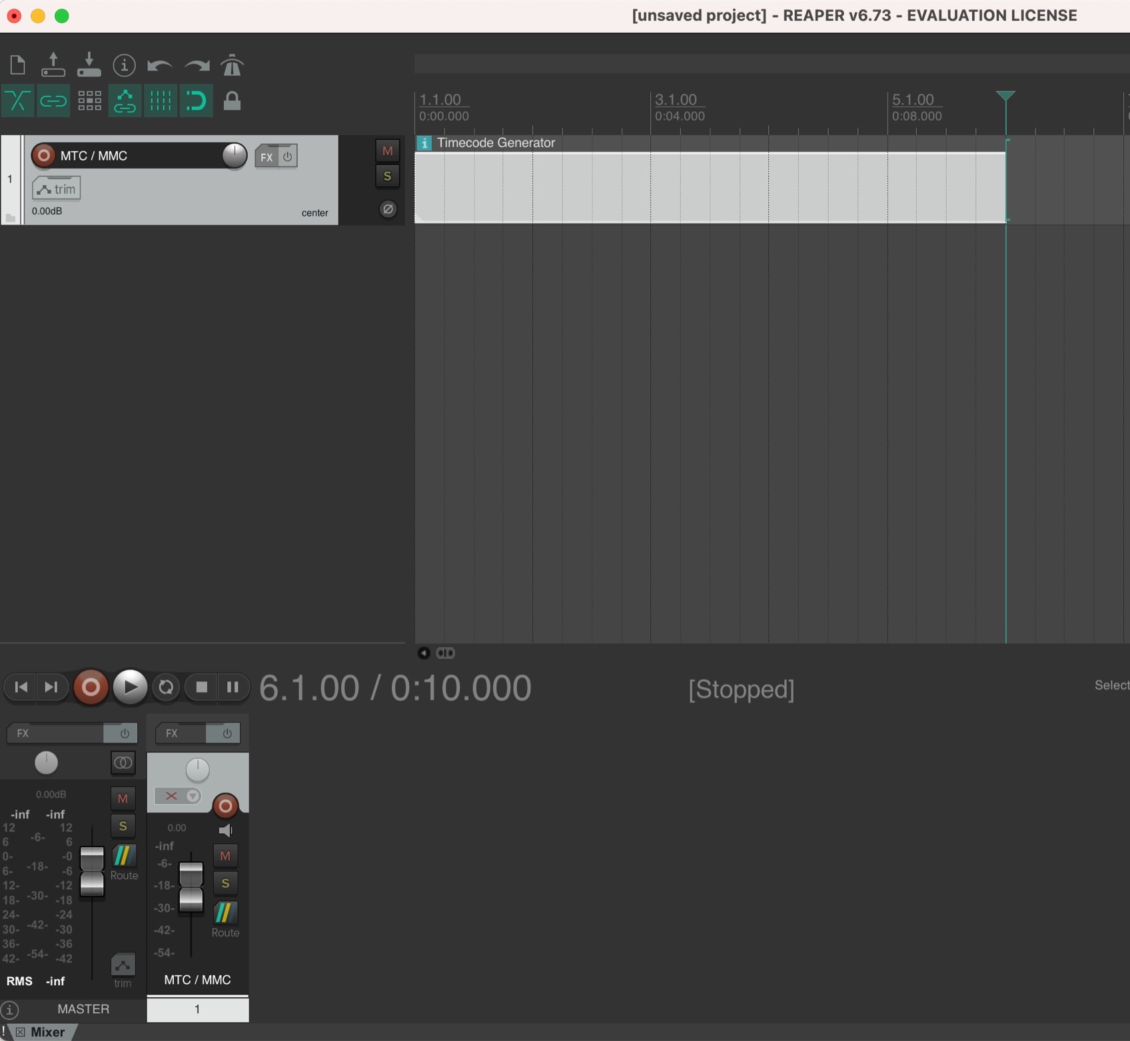This screenshot has width=1130, height=1041.
Task: Adjust MTC / MMC track volume knob
Action: (235, 156)
